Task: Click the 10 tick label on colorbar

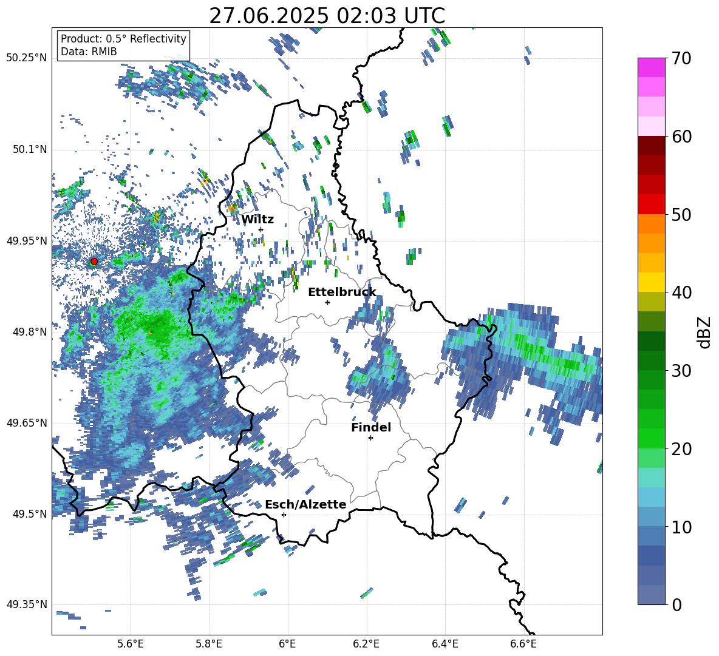Action: click(x=681, y=527)
